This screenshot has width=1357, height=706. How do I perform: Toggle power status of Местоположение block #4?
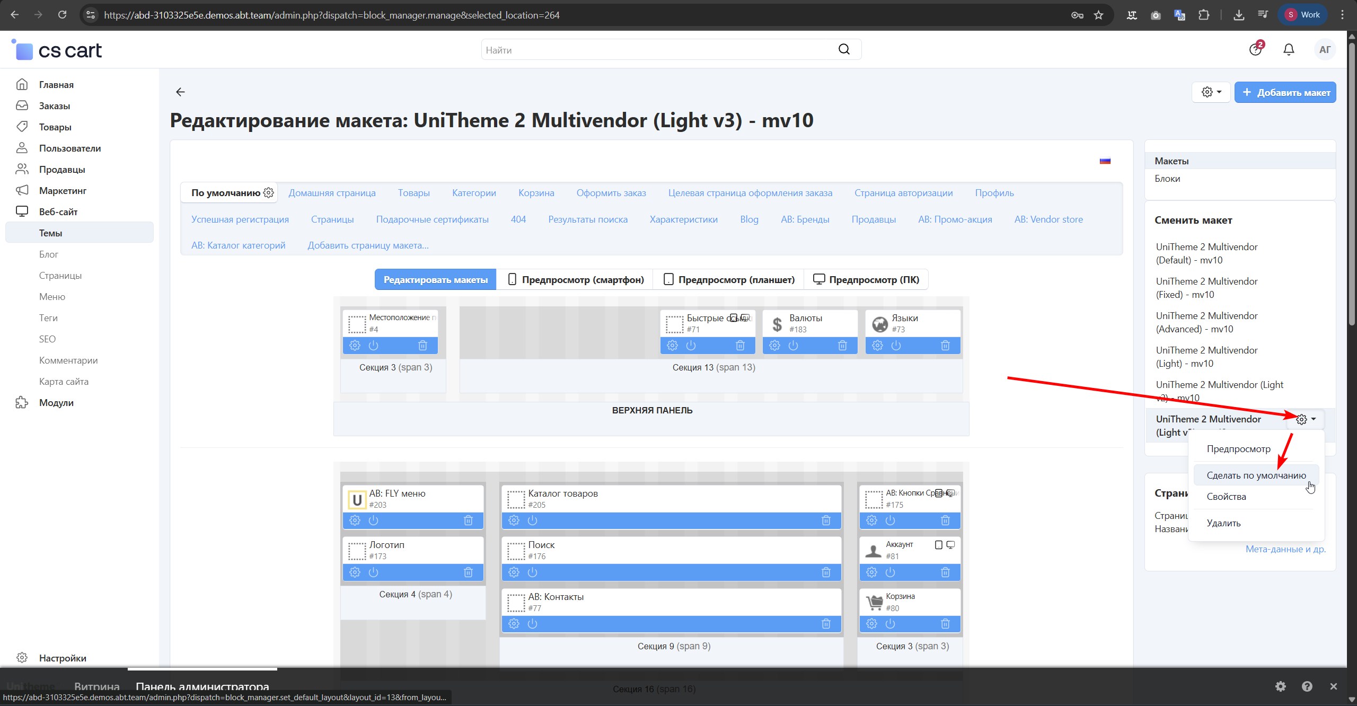tap(374, 346)
